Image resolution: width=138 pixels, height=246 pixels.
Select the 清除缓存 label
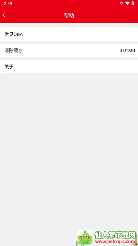pyautogui.click(x=14, y=50)
